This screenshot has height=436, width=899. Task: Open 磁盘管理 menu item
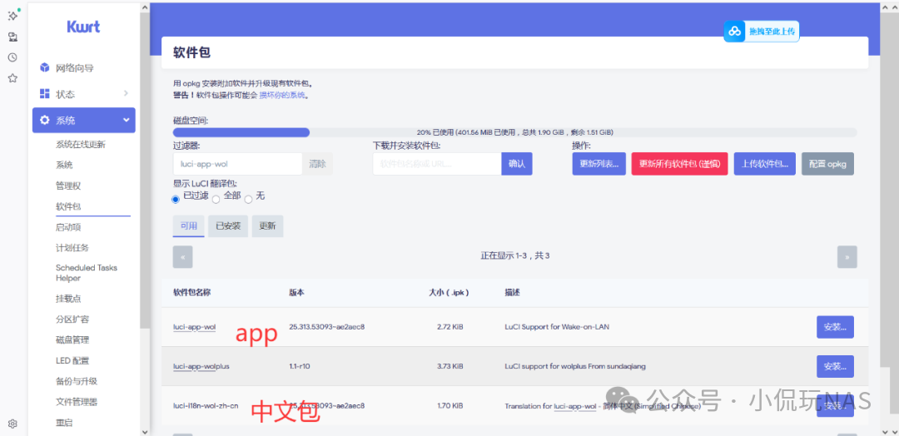click(72, 339)
